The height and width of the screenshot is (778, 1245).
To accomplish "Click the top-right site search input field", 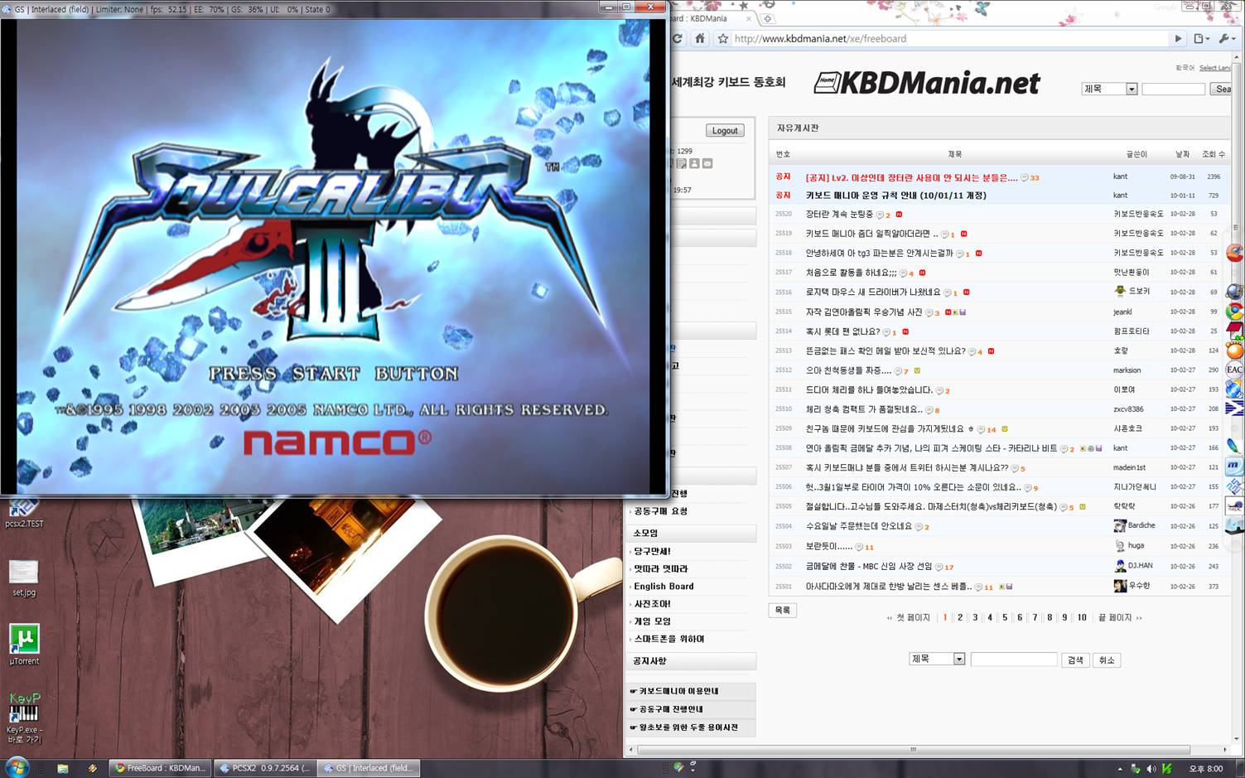I will coord(1173,89).
